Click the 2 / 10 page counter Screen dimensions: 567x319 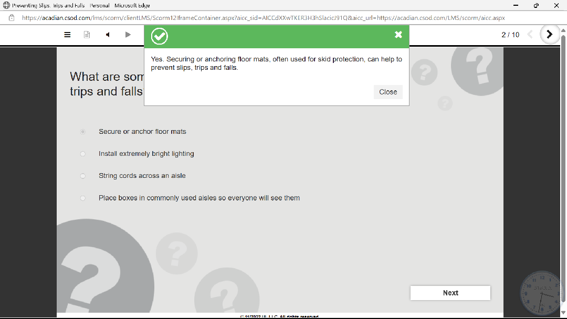click(x=510, y=35)
